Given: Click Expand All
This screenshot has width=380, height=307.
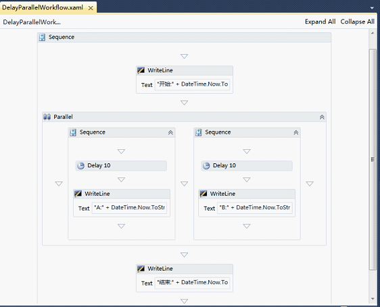Looking at the screenshot, I should pos(320,22).
